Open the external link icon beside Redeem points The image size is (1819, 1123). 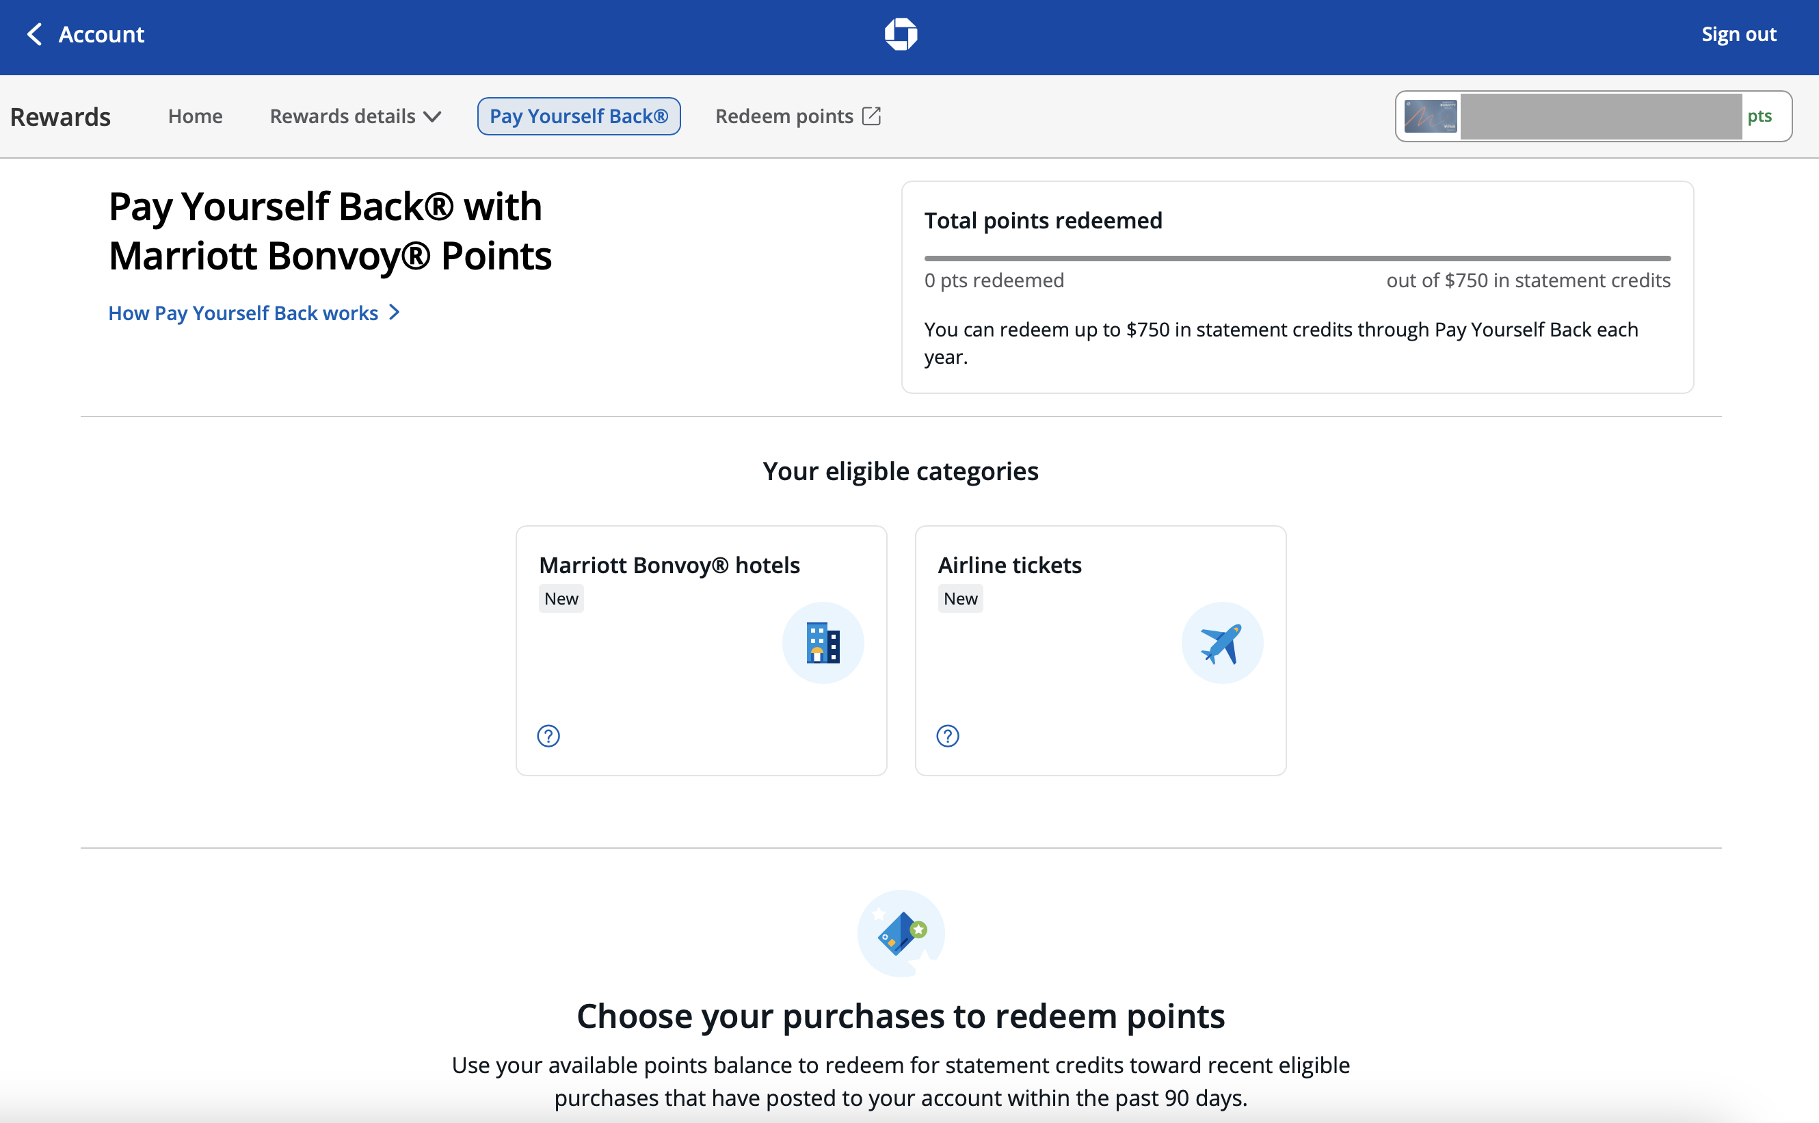coord(872,116)
